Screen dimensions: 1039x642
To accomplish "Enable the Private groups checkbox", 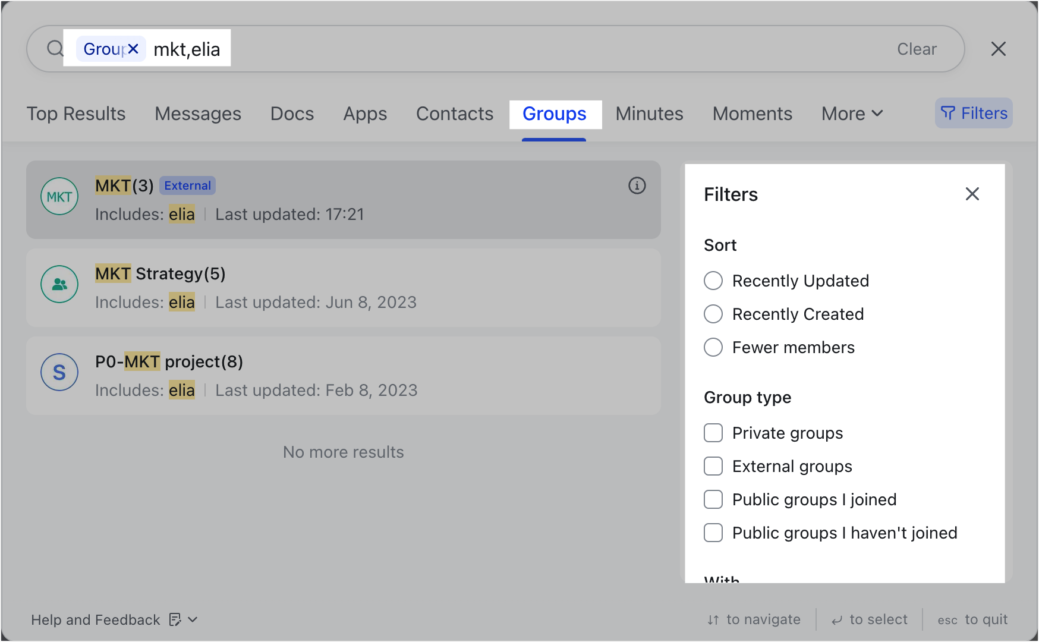I will click(x=713, y=433).
